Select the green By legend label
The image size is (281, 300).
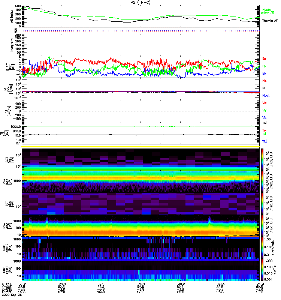coord(264,66)
